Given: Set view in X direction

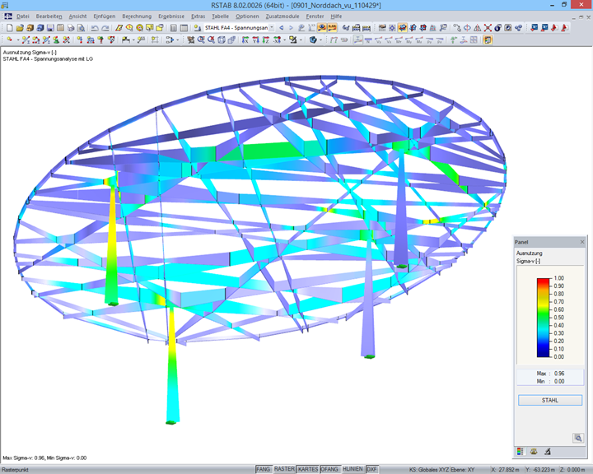Looking at the screenshot, I should click(x=245, y=39).
